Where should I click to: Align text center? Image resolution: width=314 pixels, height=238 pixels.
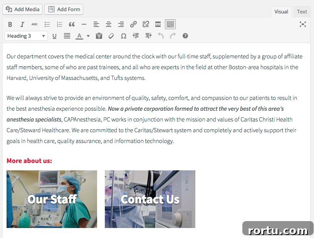(109, 24)
